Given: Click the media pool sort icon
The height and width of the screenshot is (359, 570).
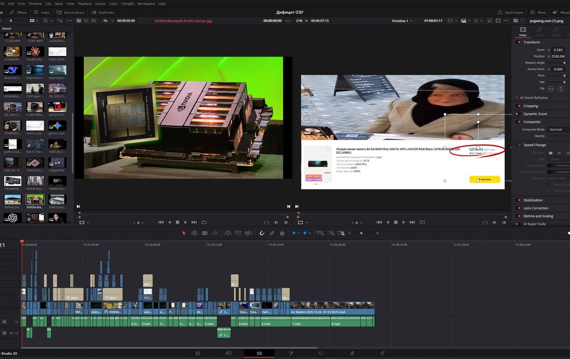Looking at the screenshot, I should 61,21.
